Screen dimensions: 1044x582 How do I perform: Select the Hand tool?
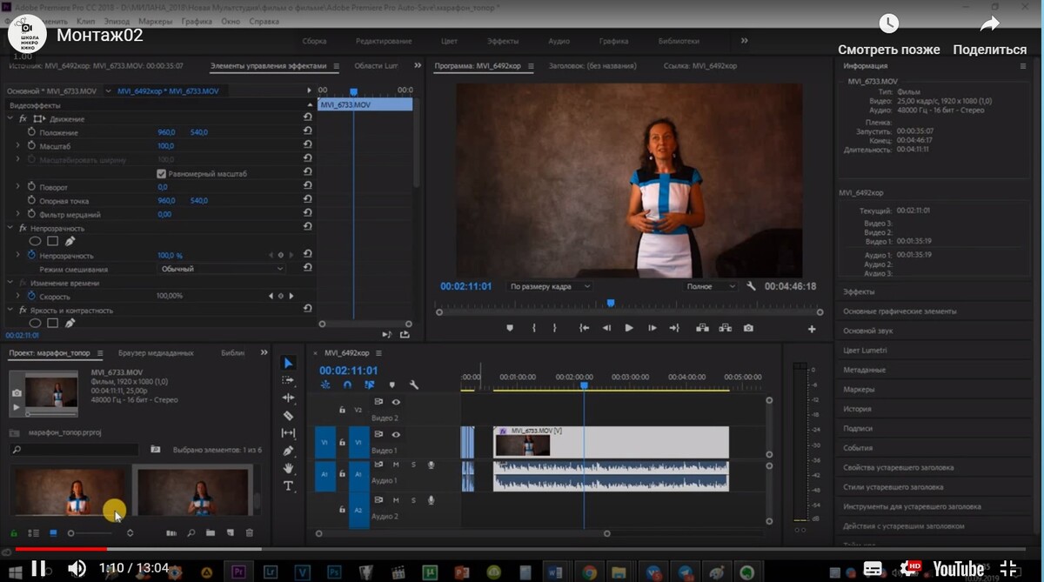click(289, 468)
